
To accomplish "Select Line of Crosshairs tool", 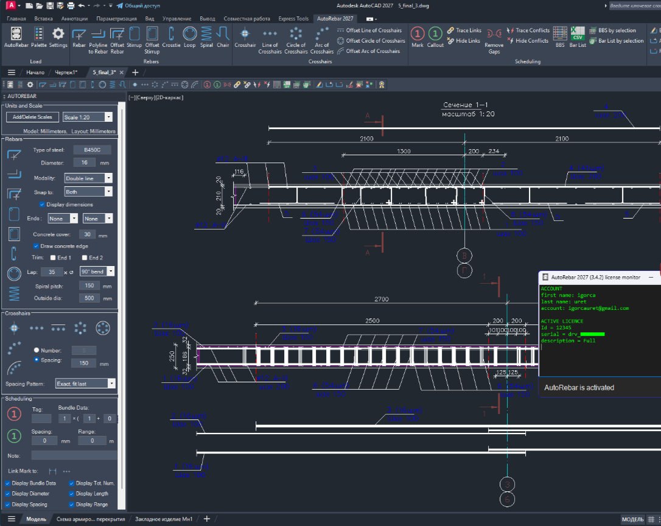I will pyautogui.click(x=270, y=41).
